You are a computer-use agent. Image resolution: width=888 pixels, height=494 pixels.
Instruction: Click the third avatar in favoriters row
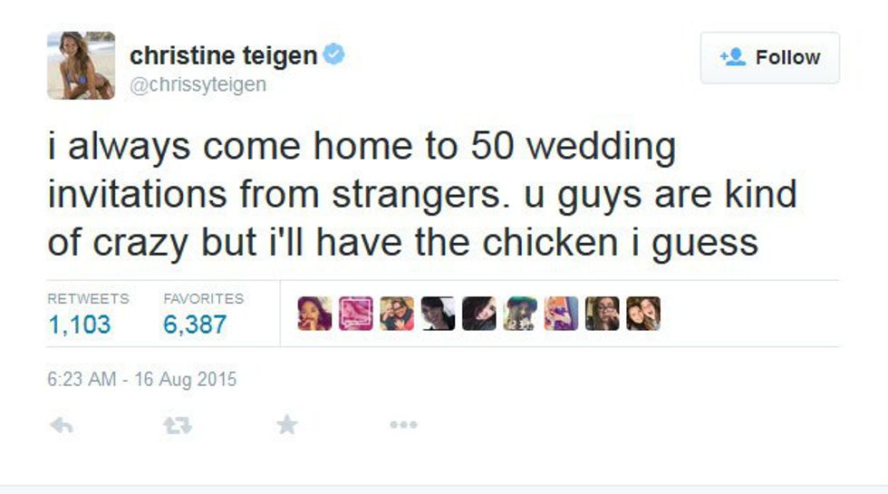click(397, 314)
